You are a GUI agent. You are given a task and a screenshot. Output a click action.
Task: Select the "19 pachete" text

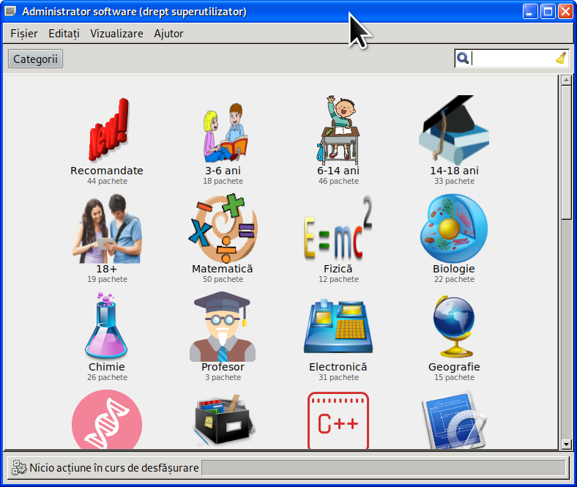(107, 280)
